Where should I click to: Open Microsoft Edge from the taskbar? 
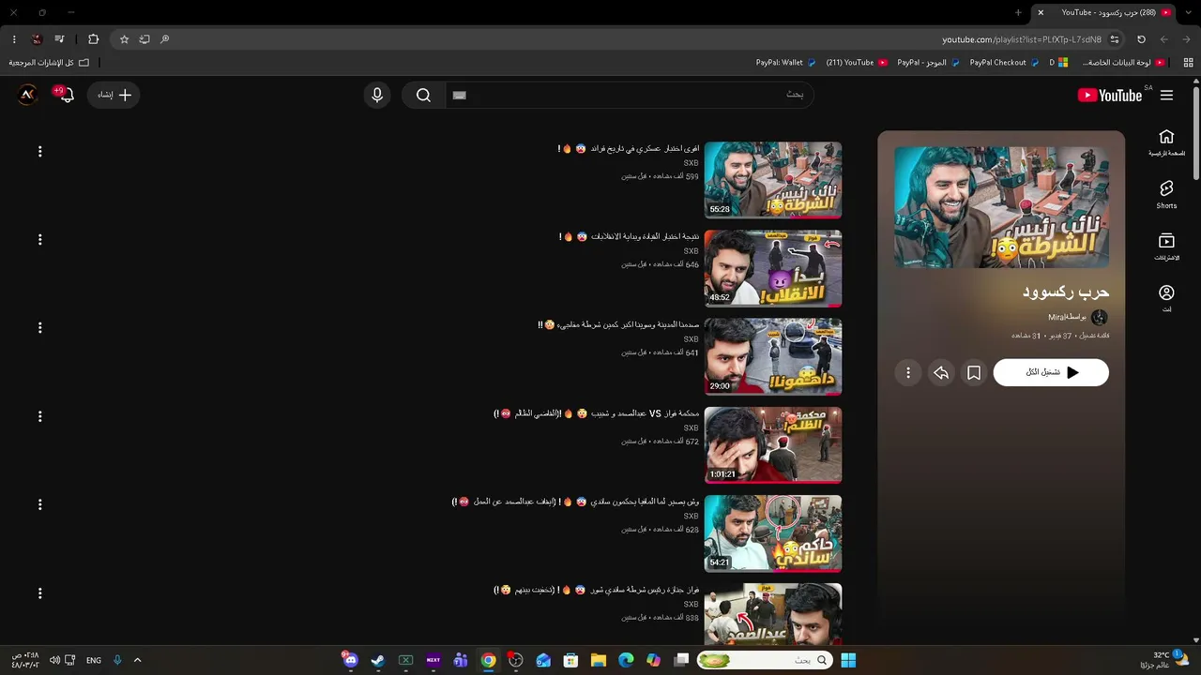point(626,660)
